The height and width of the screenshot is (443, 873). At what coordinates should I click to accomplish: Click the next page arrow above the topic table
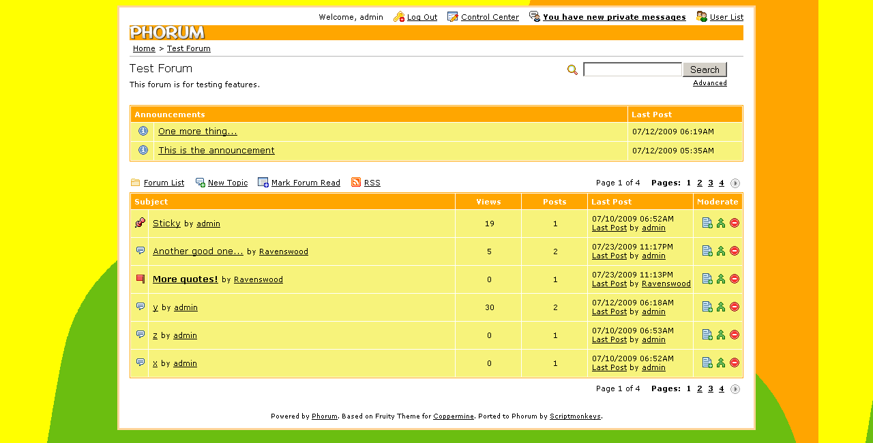[735, 183]
